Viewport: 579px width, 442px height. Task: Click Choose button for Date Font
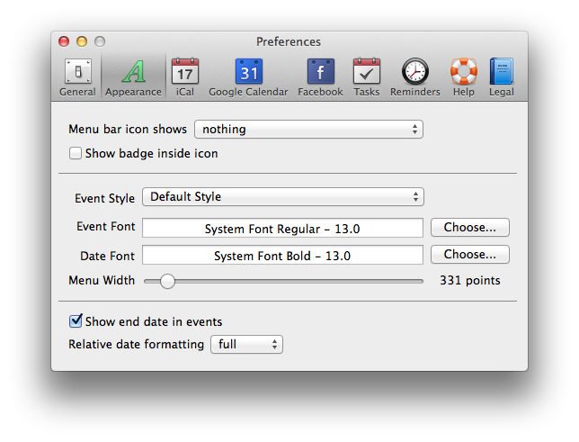pos(469,255)
